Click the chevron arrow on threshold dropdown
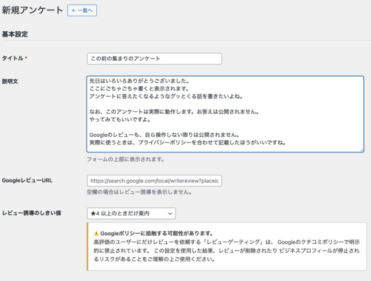Screen dimensions: 371x281 (170, 214)
